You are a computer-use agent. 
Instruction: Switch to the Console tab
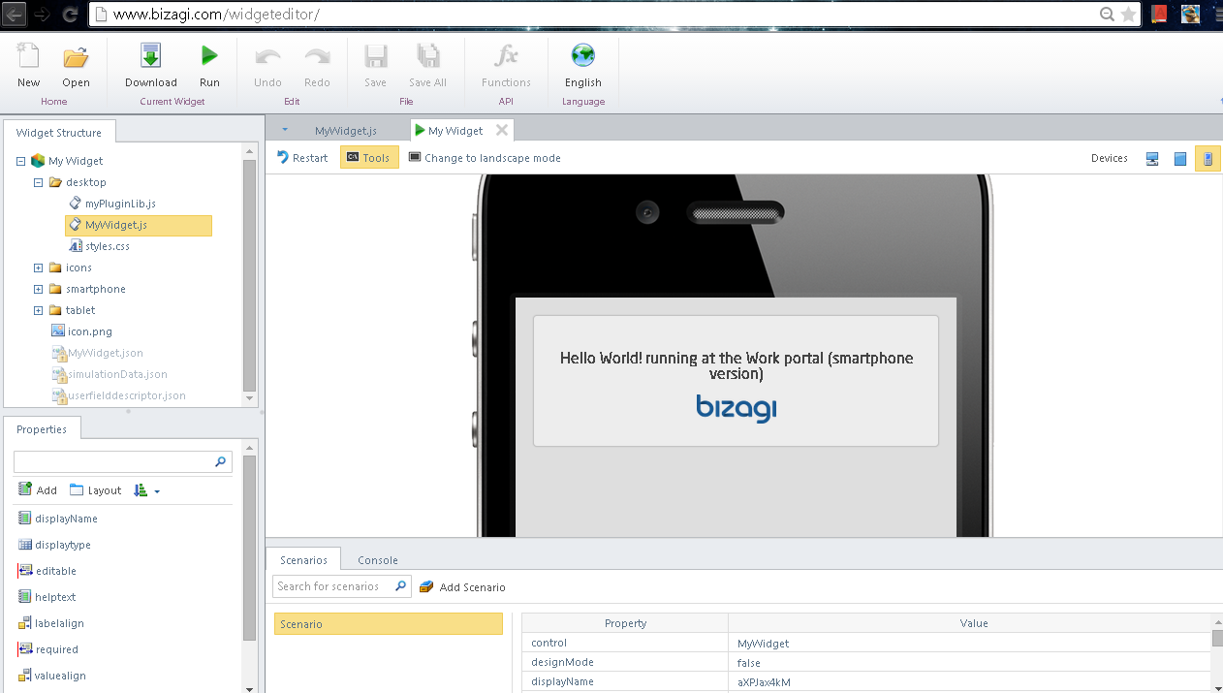tap(378, 560)
